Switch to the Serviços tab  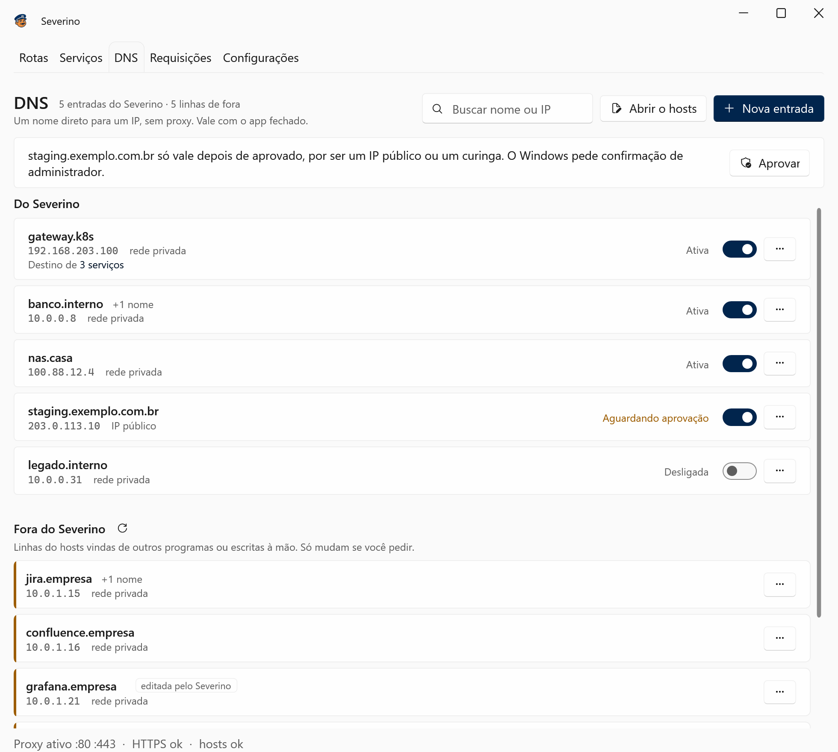coord(81,58)
